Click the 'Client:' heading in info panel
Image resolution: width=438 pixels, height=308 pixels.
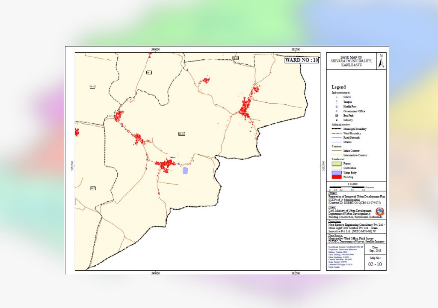[x=332, y=207]
